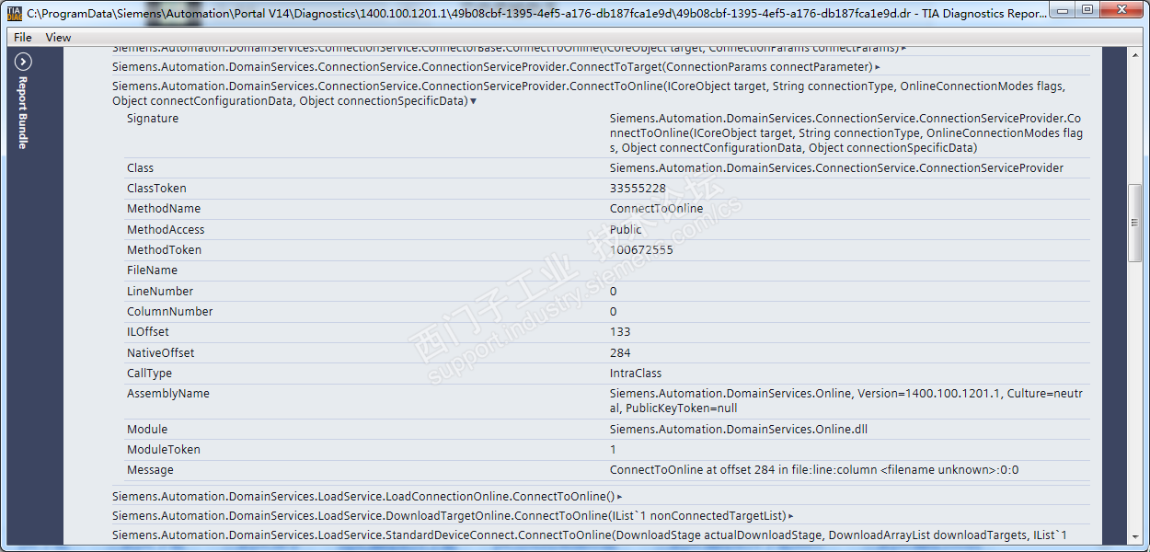Select the Module value Siemens.Automation.DomainServices.Online.dll

click(x=739, y=430)
